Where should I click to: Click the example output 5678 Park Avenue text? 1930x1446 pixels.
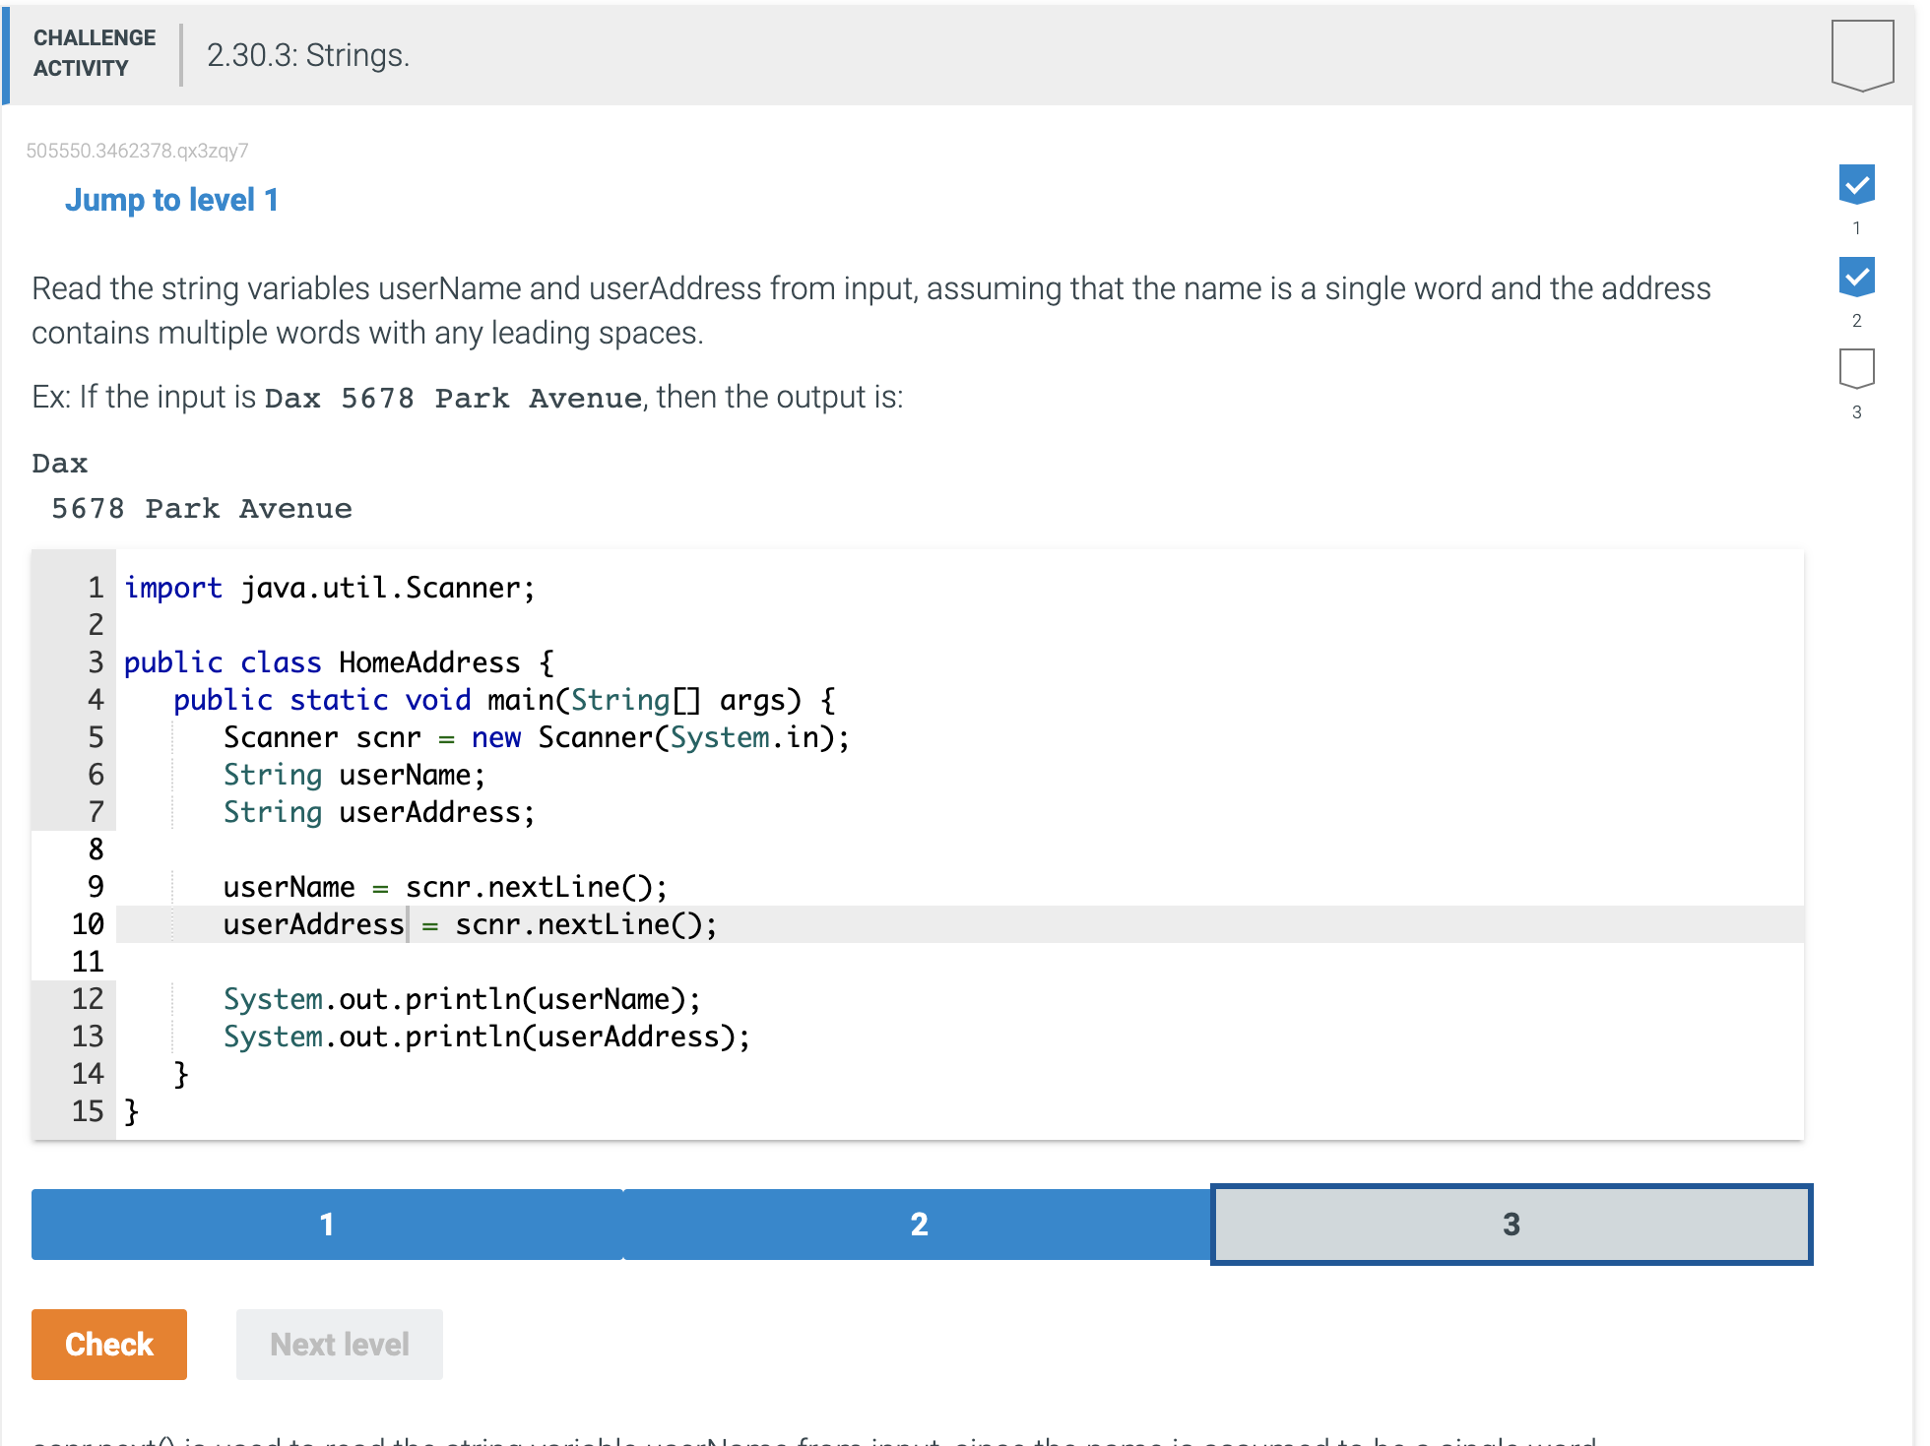click(202, 509)
